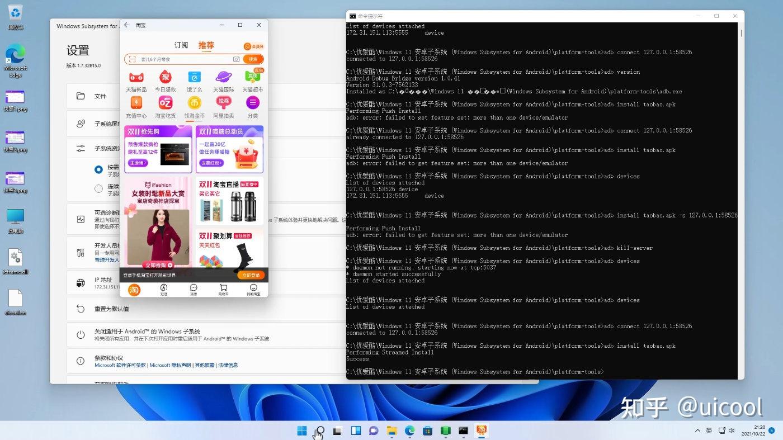Tap the scan code icon in Taobao search bar
The width and height of the screenshot is (783, 440).
pyautogui.click(x=131, y=59)
